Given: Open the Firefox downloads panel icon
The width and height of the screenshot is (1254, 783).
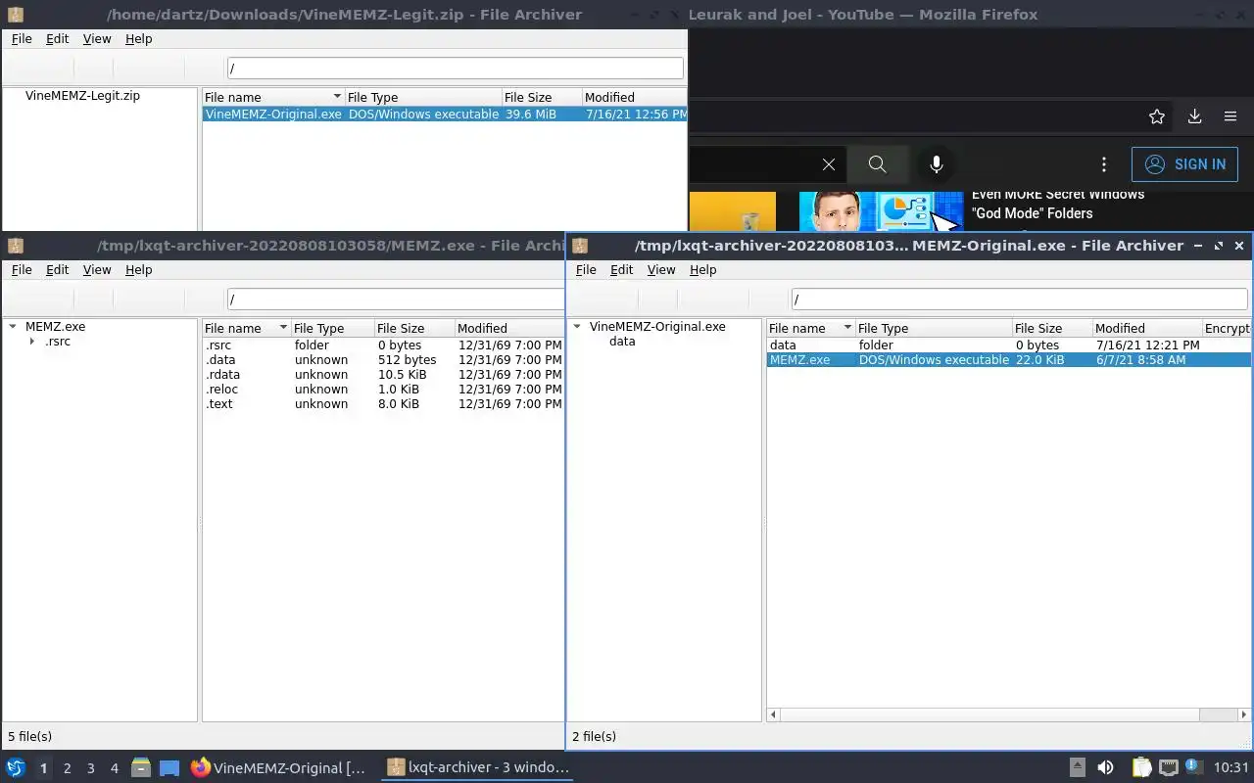Looking at the screenshot, I should (x=1194, y=116).
